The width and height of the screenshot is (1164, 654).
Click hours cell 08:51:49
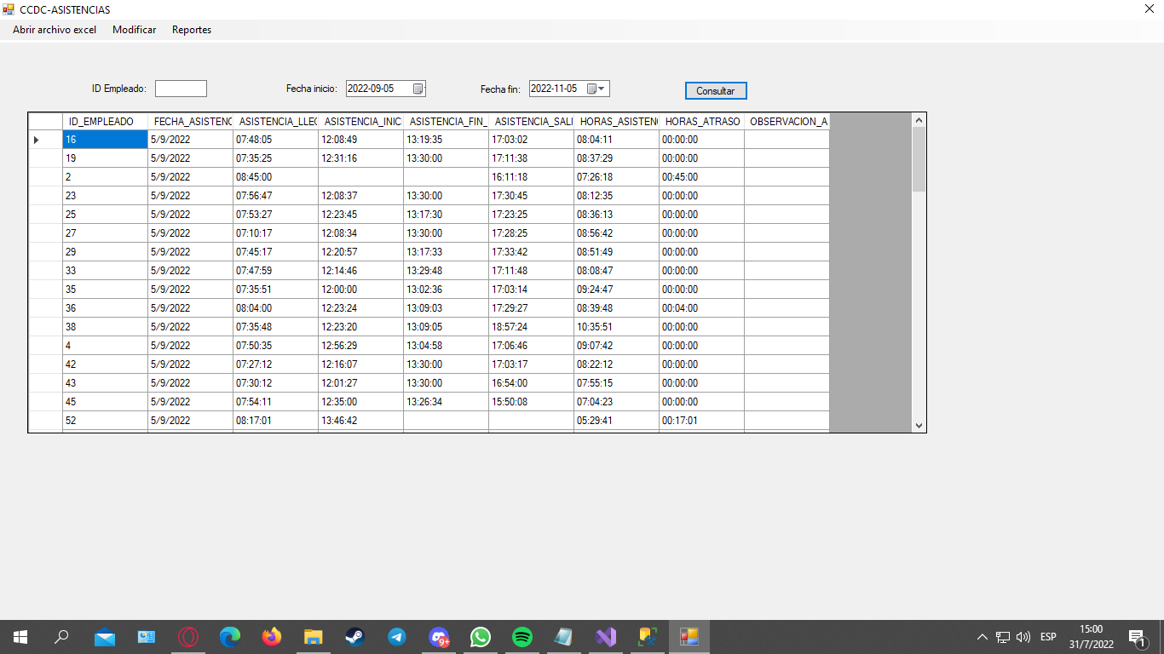coord(616,252)
